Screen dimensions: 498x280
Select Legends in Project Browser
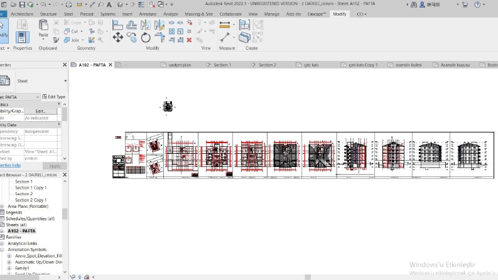(x=14, y=212)
